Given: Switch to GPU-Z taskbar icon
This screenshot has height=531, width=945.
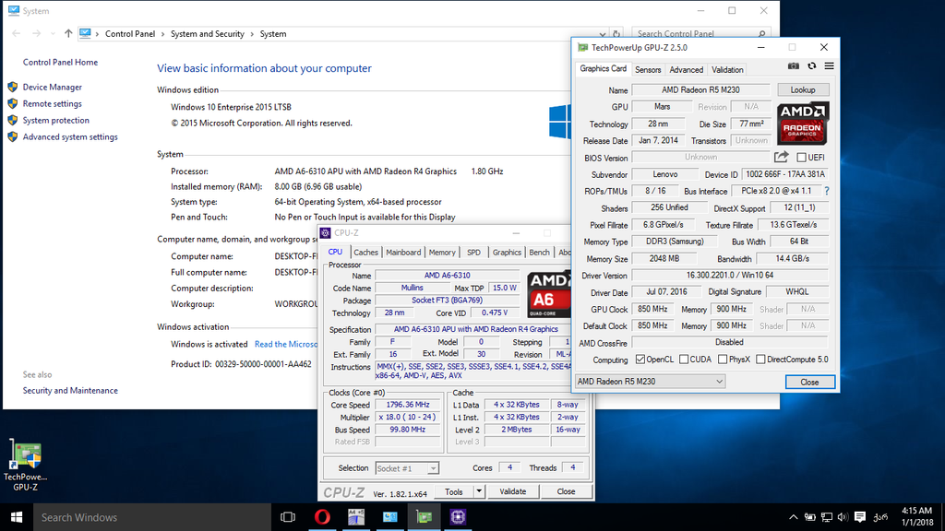Looking at the screenshot, I should [x=425, y=517].
